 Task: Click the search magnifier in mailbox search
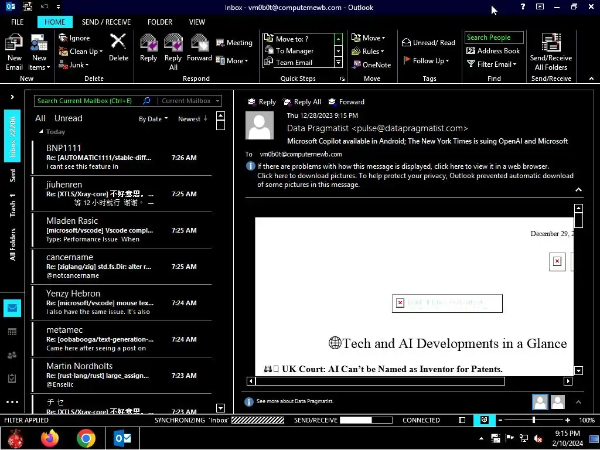(x=146, y=101)
